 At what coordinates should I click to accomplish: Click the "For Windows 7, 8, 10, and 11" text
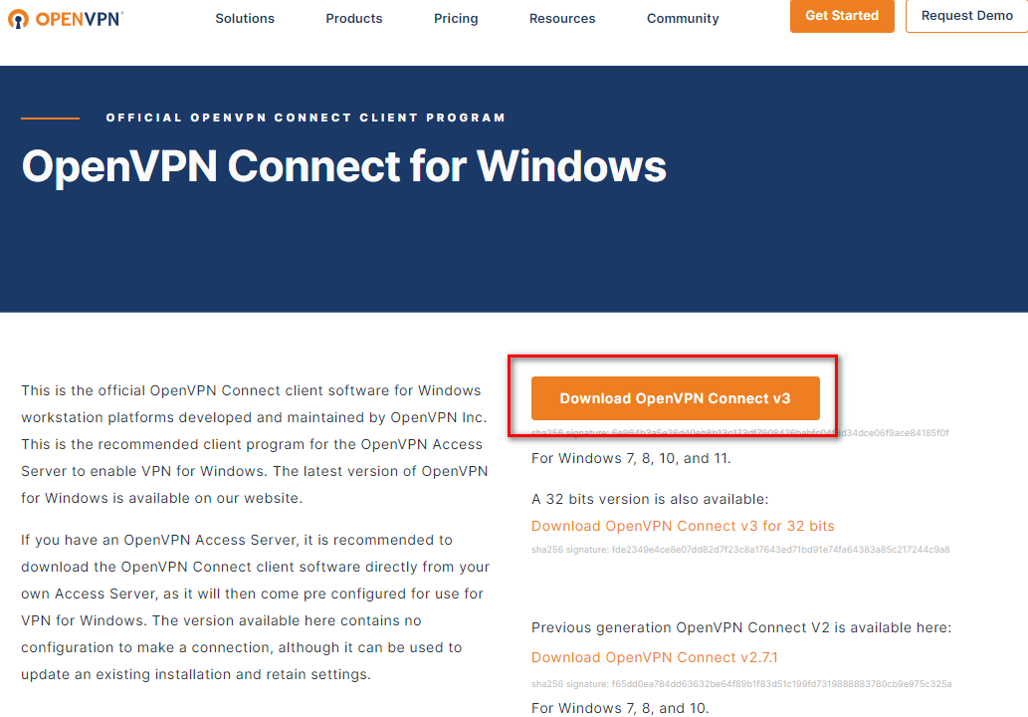click(631, 459)
